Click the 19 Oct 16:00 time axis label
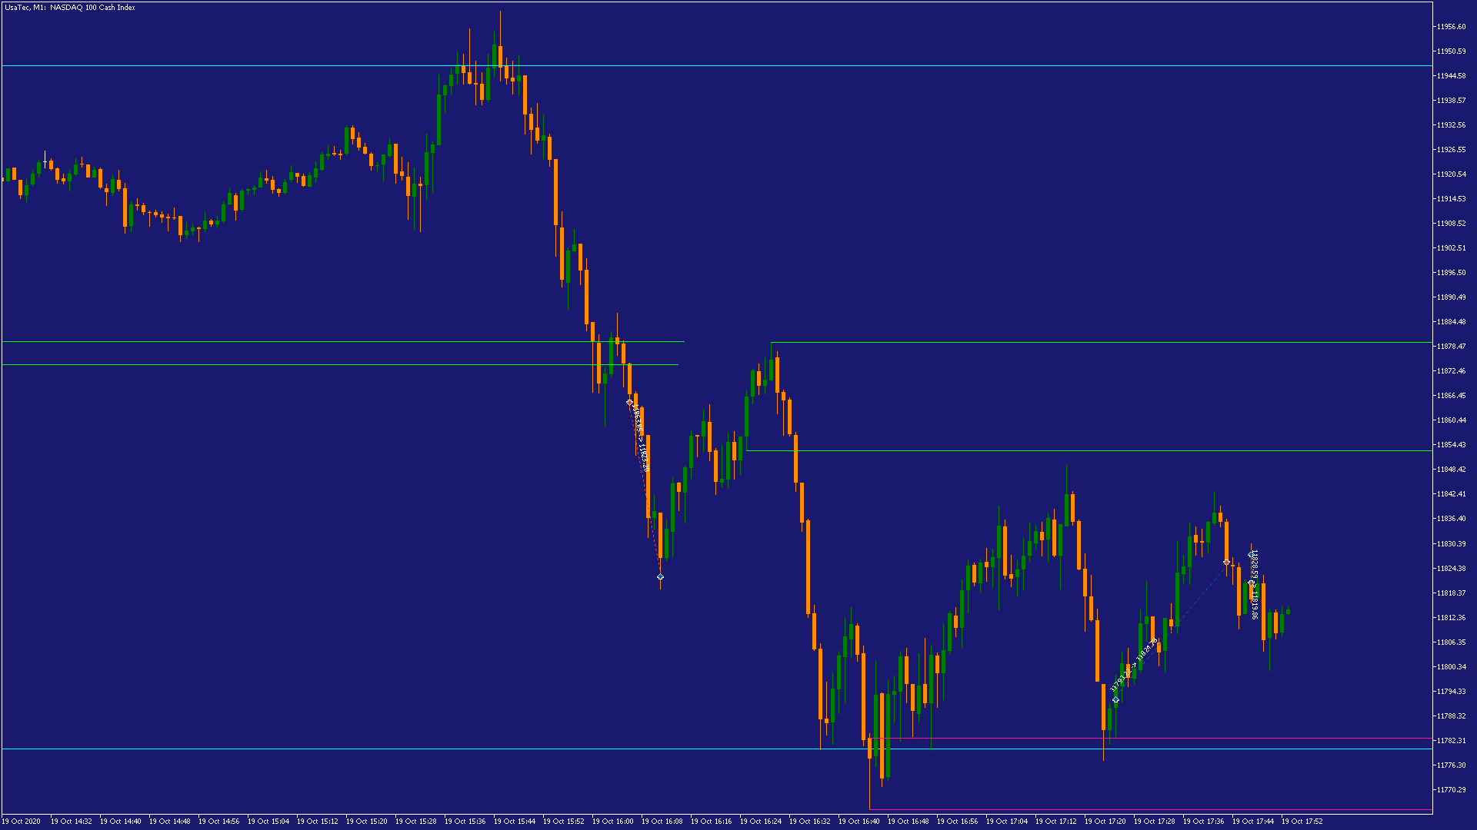 point(613,821)
